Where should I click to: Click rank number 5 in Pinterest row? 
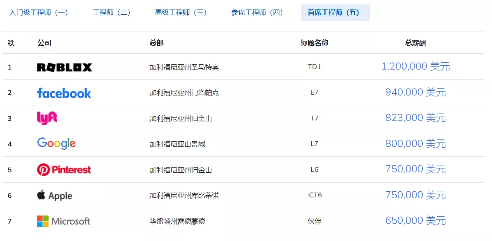pyautogui.click(x=10, y=170)
